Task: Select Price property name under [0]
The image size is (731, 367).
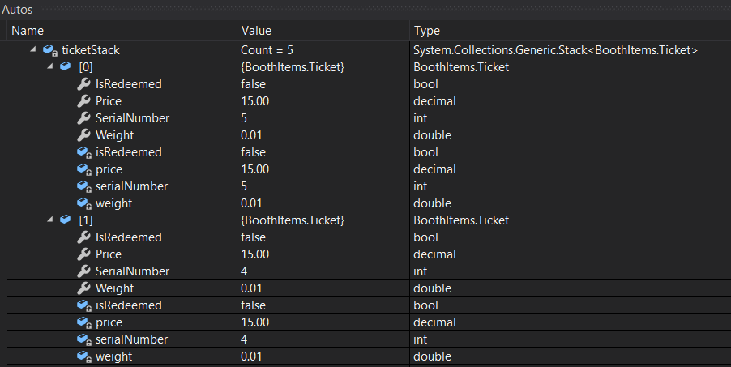Action: (109, 100)
